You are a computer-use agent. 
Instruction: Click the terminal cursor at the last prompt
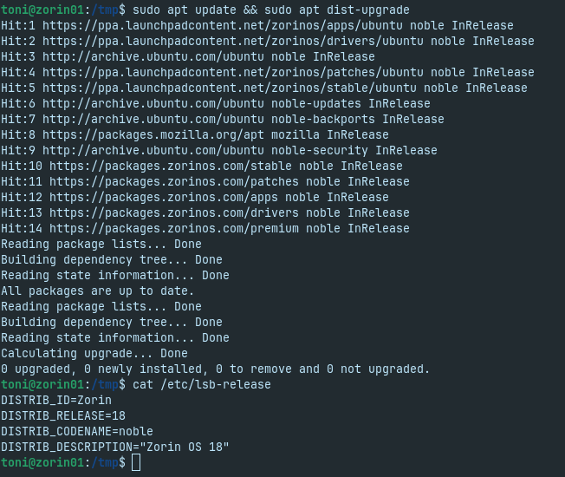point(136,463)
